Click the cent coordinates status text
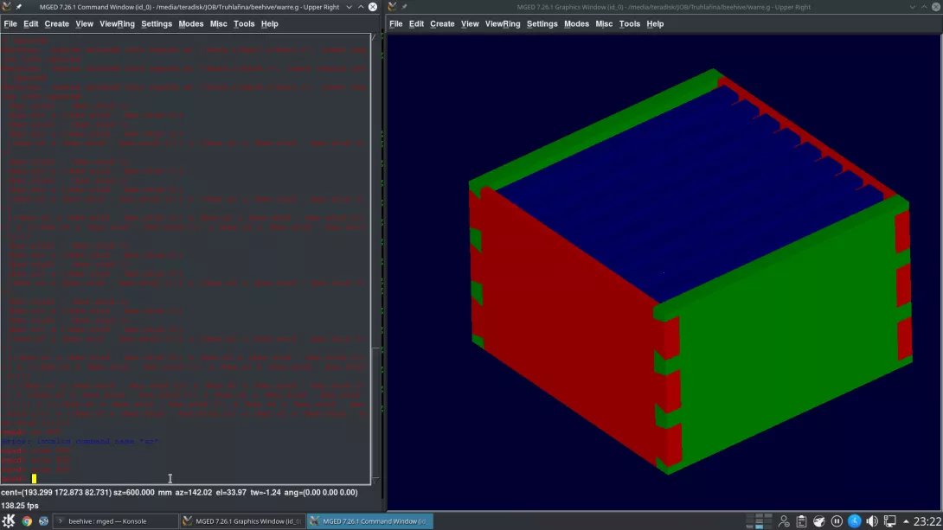Viewport: 943px width, 530px height. [56, 492]
